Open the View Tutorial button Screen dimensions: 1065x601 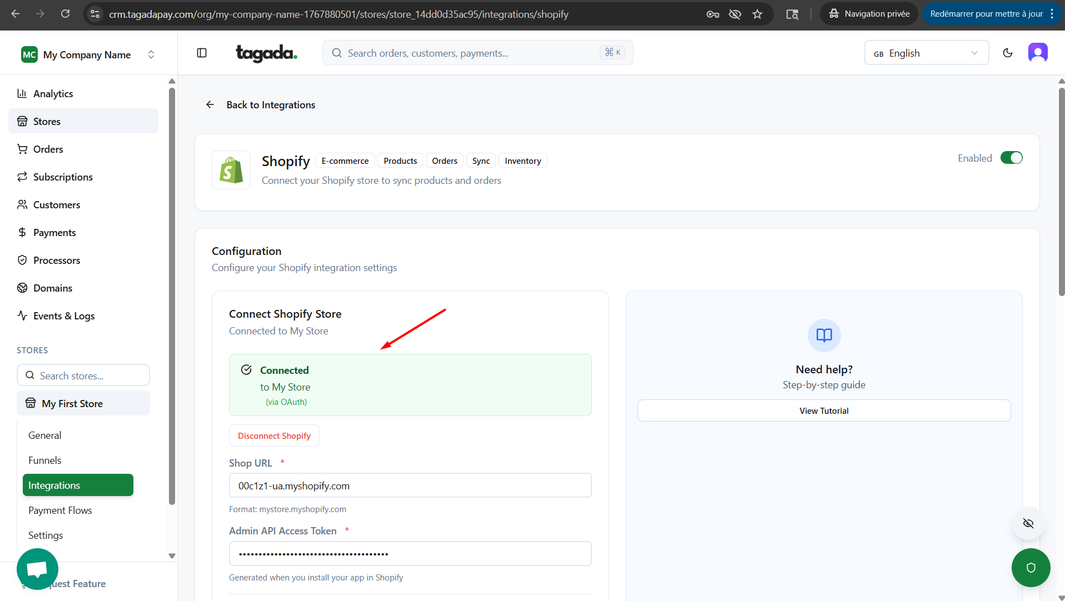tap(823, 410)
